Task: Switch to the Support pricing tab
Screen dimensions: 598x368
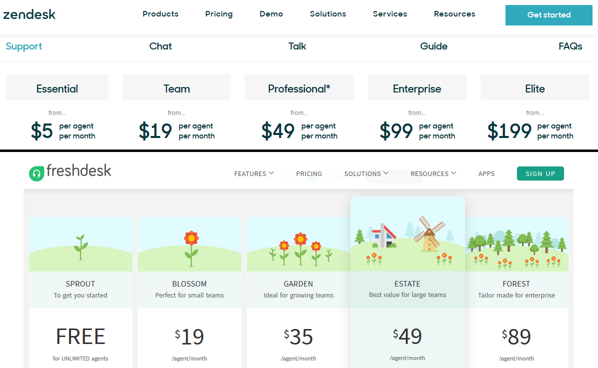Action: [24, 46]
